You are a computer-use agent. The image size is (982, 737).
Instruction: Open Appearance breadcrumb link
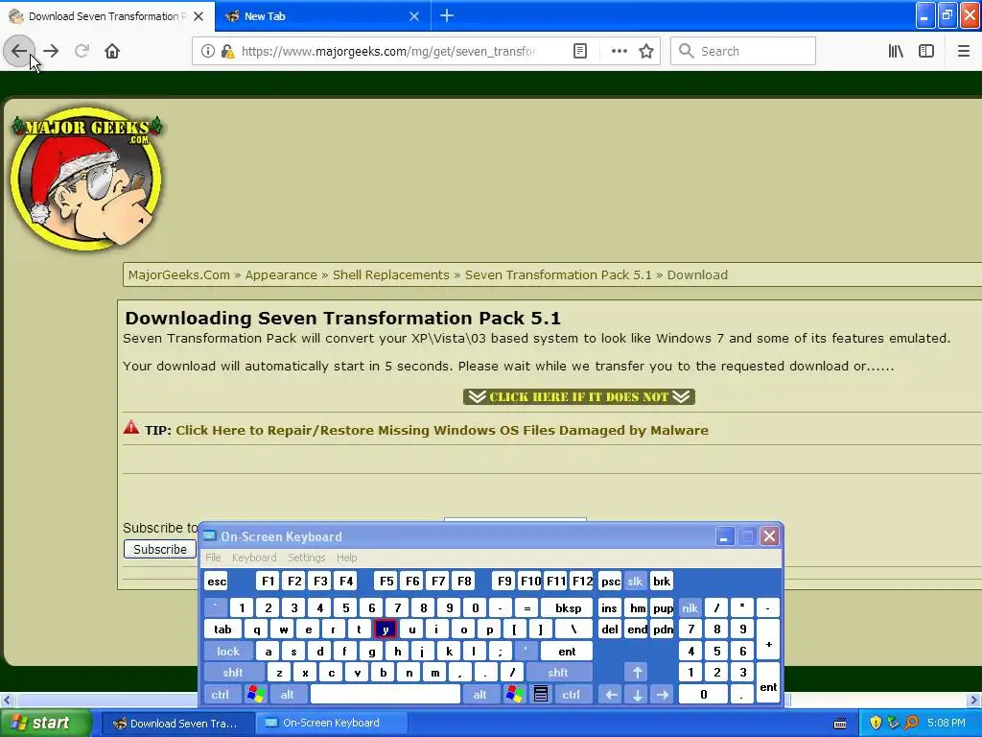[x=281, y=275]
